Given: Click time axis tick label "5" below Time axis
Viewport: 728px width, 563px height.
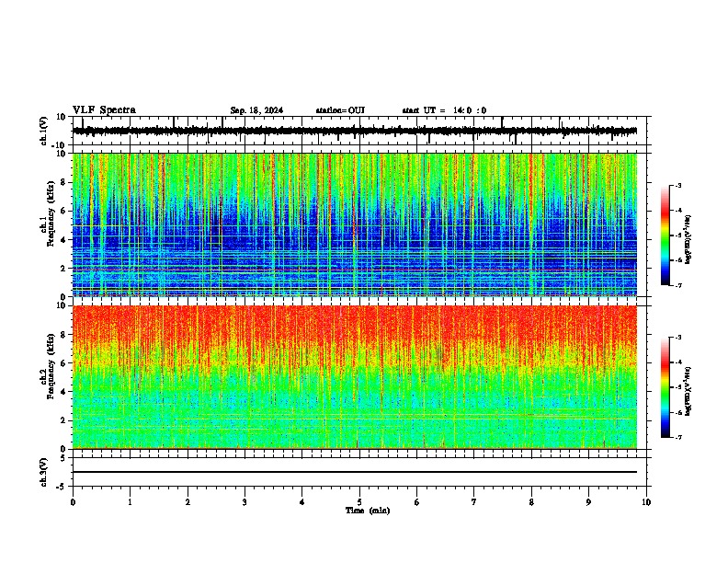Looking at the screenshot, I should coord(359,502).
